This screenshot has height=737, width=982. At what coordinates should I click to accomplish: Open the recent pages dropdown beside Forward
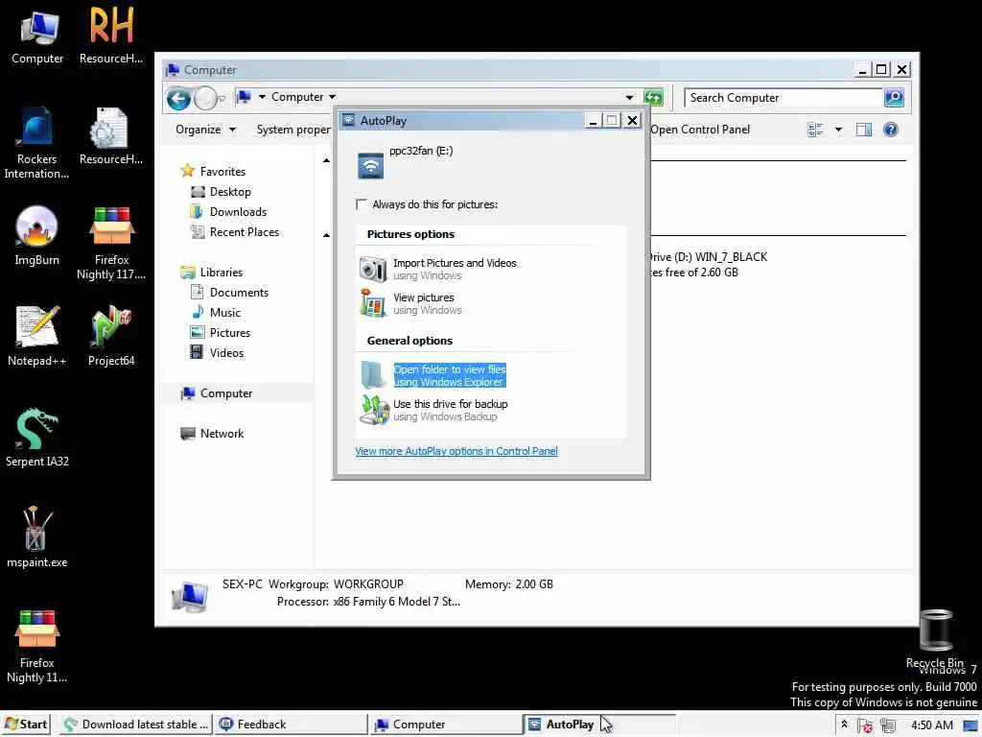(222, 99)
